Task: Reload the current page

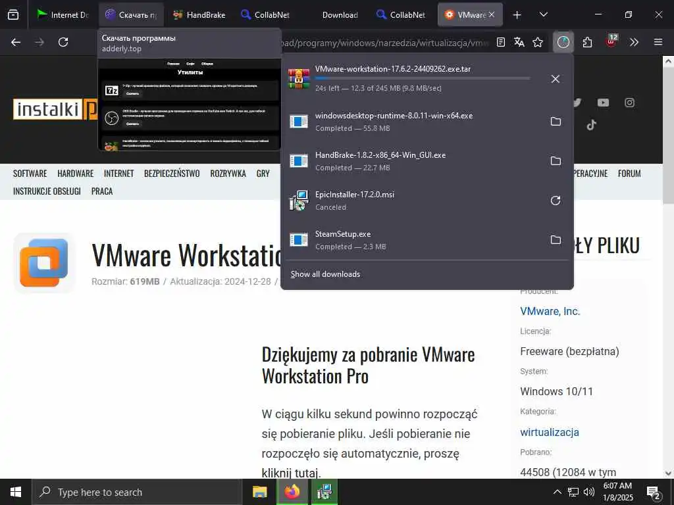Action: (63, 42)
